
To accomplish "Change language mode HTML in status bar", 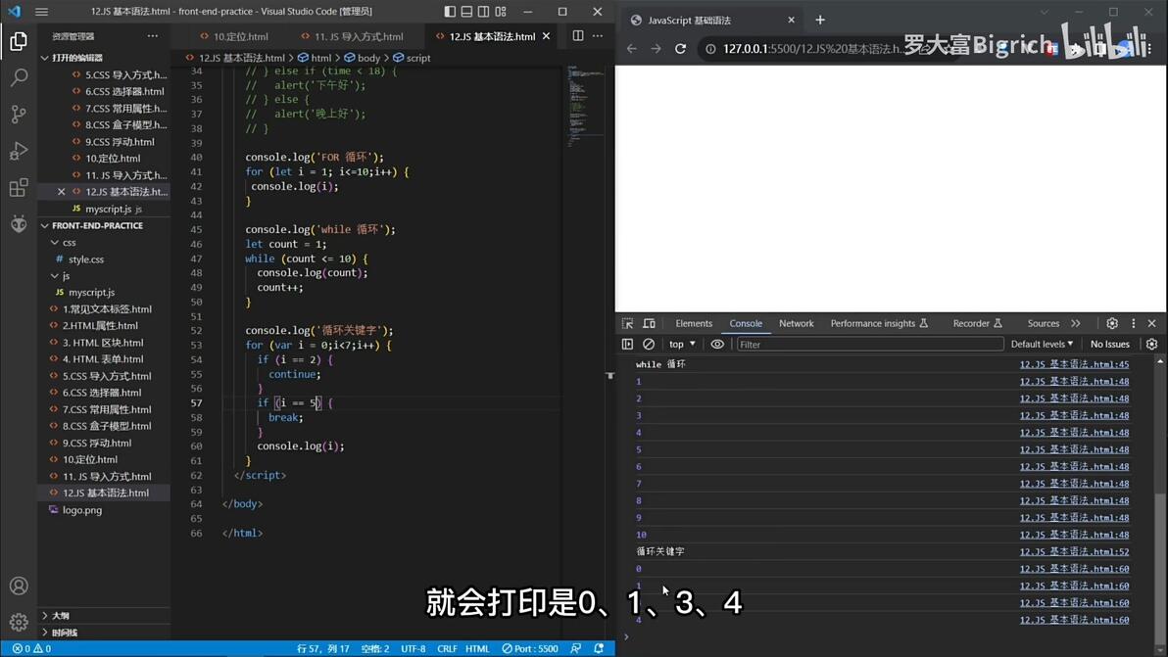I will (477, 649).
